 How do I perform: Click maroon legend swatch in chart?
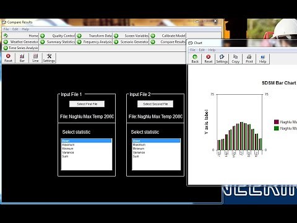(x=277, y=122)
